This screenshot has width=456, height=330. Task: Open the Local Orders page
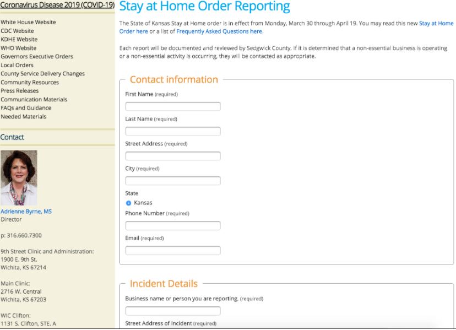coord(17,65)
